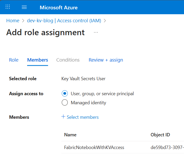The width and height of the screenshot is (184, 156).
Task: Sort by the Object ID column header
Action: (160, 135)
